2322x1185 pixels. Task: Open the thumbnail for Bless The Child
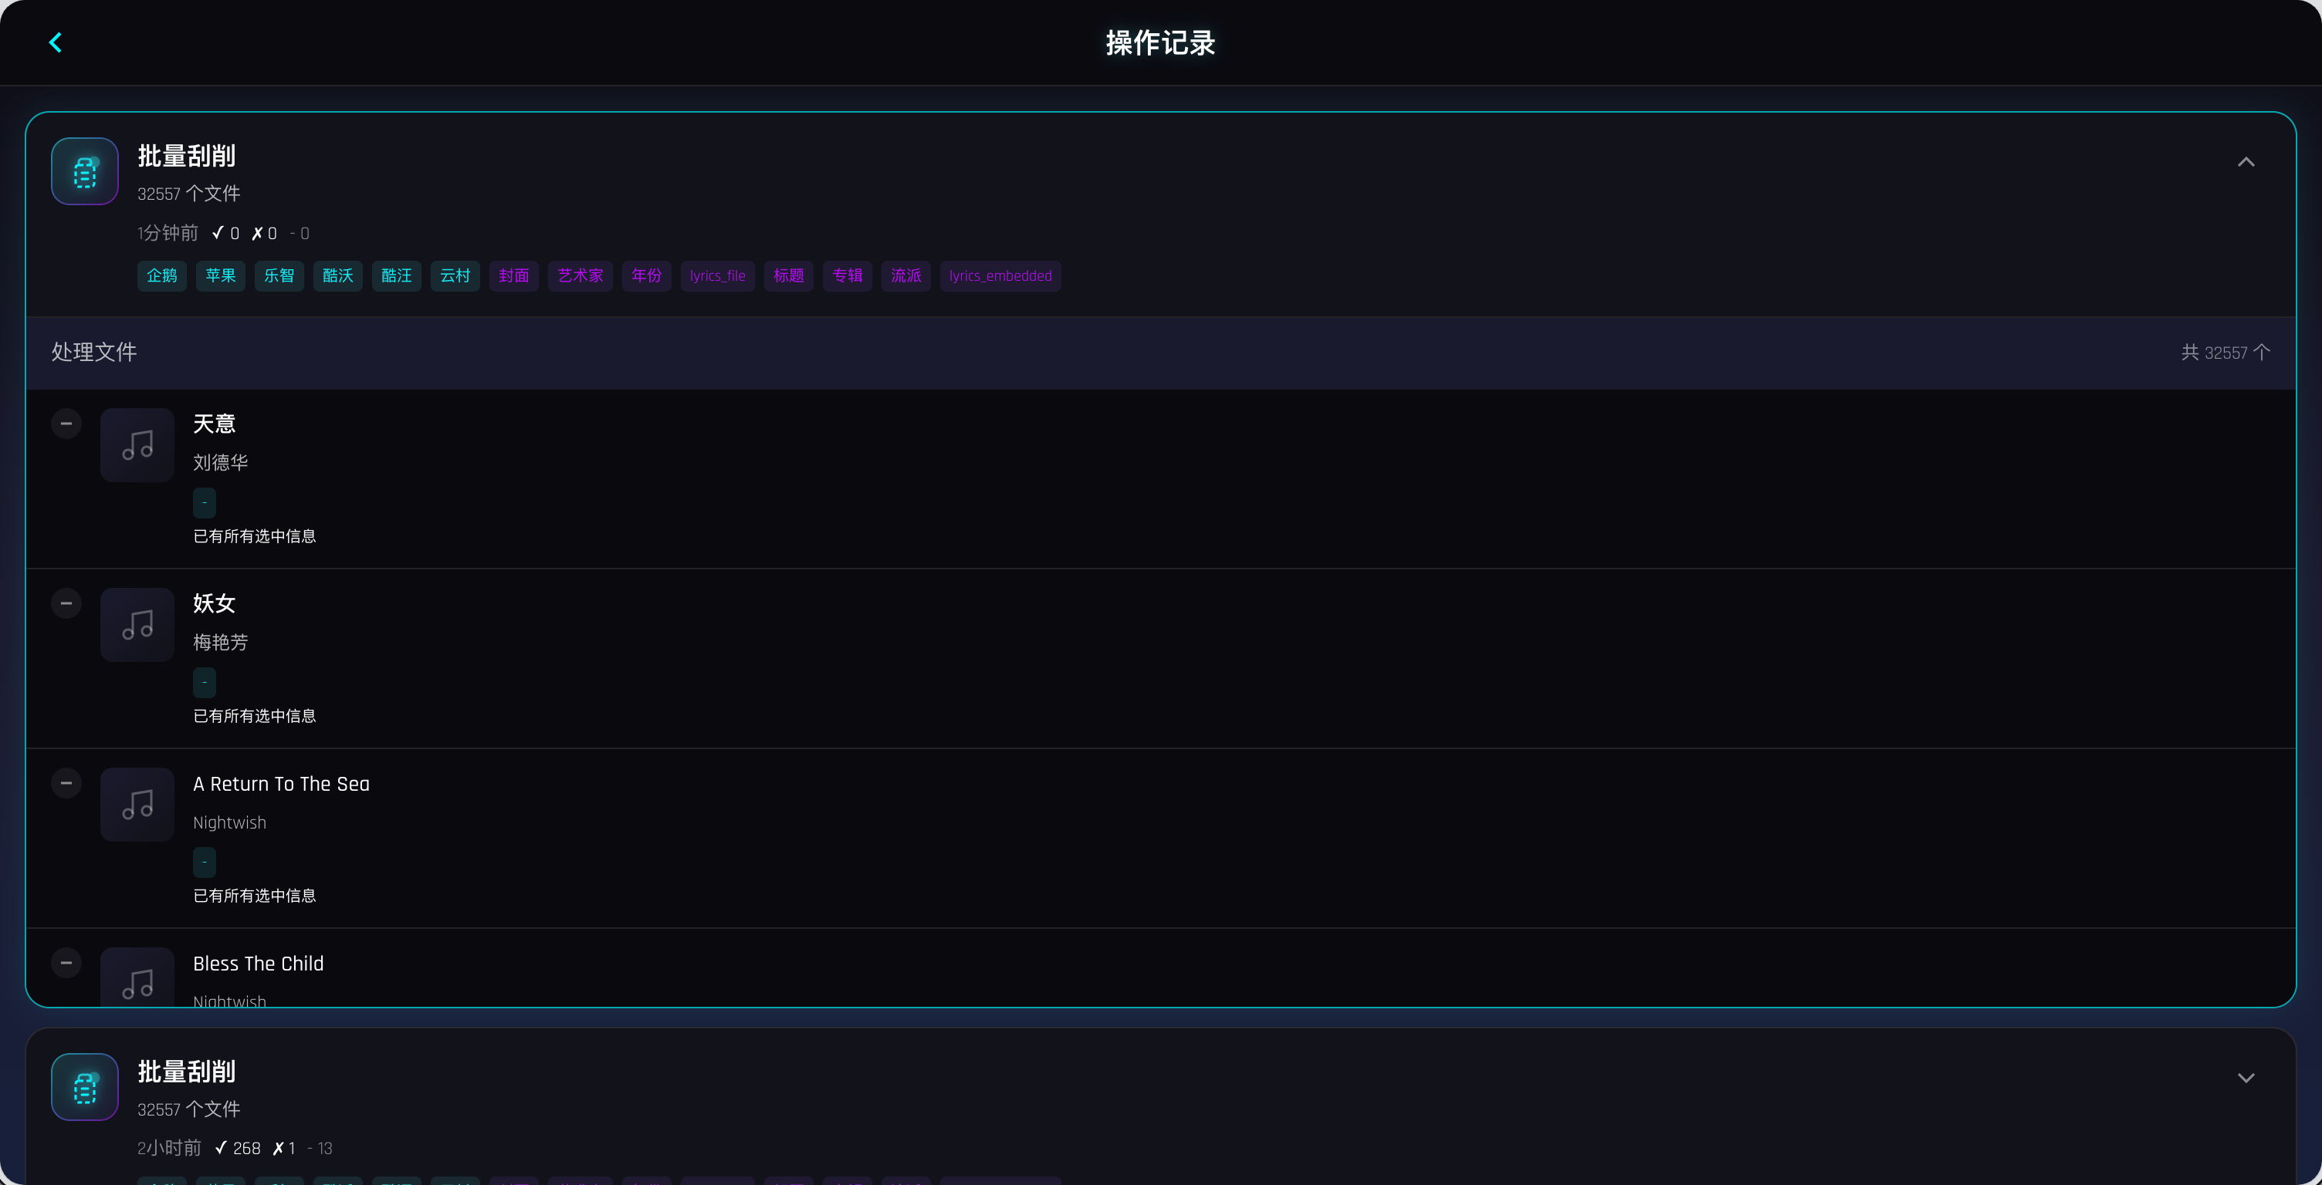click(x=137, y=977)
